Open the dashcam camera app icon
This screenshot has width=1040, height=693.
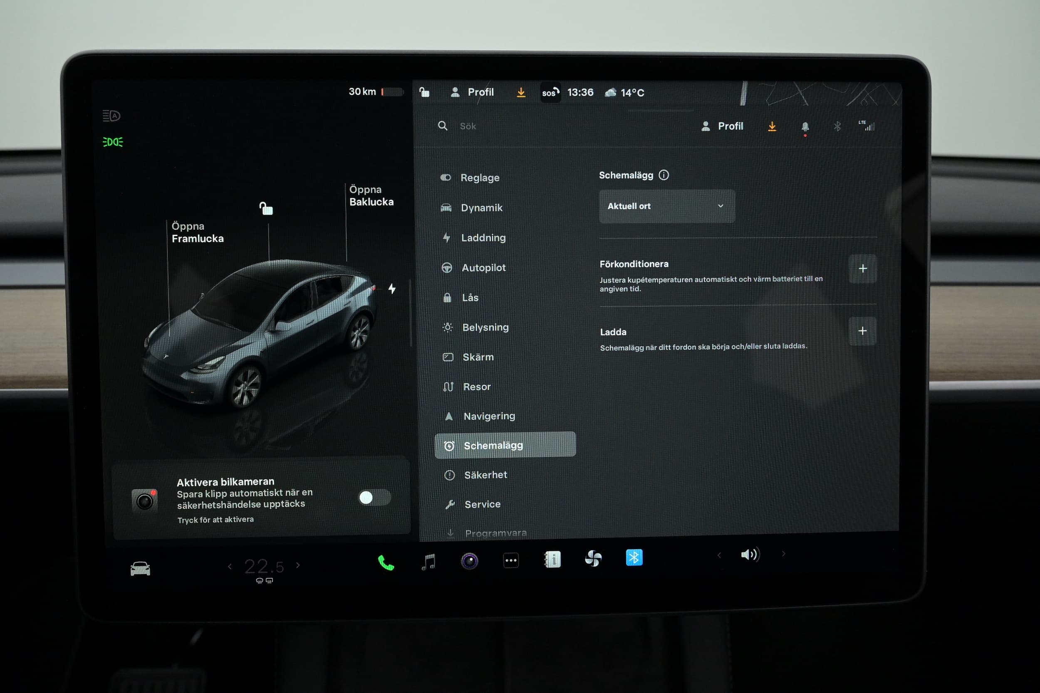click(x=470, y=561)
